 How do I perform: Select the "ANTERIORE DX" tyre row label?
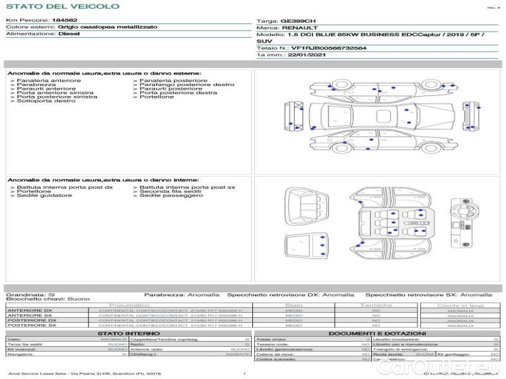tap(30, 310)
